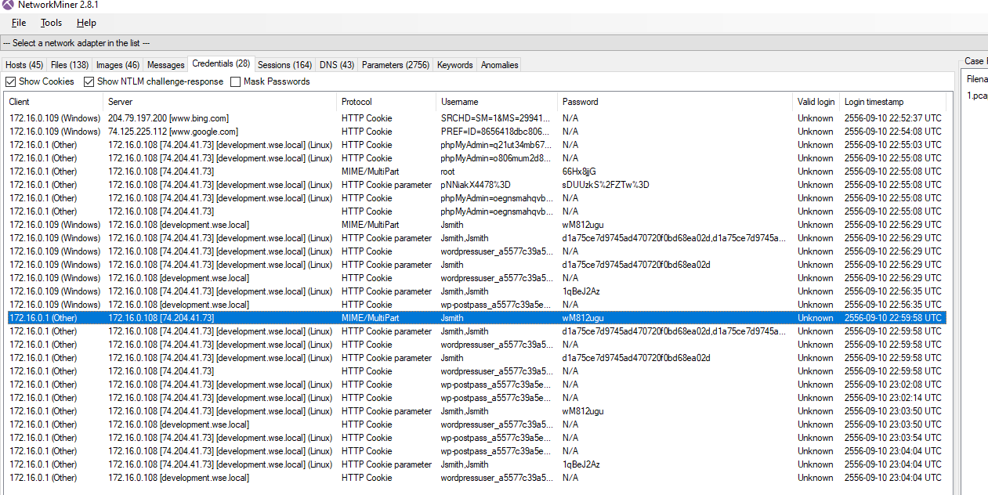Sort by the Protocol column header
988x495 pixels.
click(x=356, y=102)
